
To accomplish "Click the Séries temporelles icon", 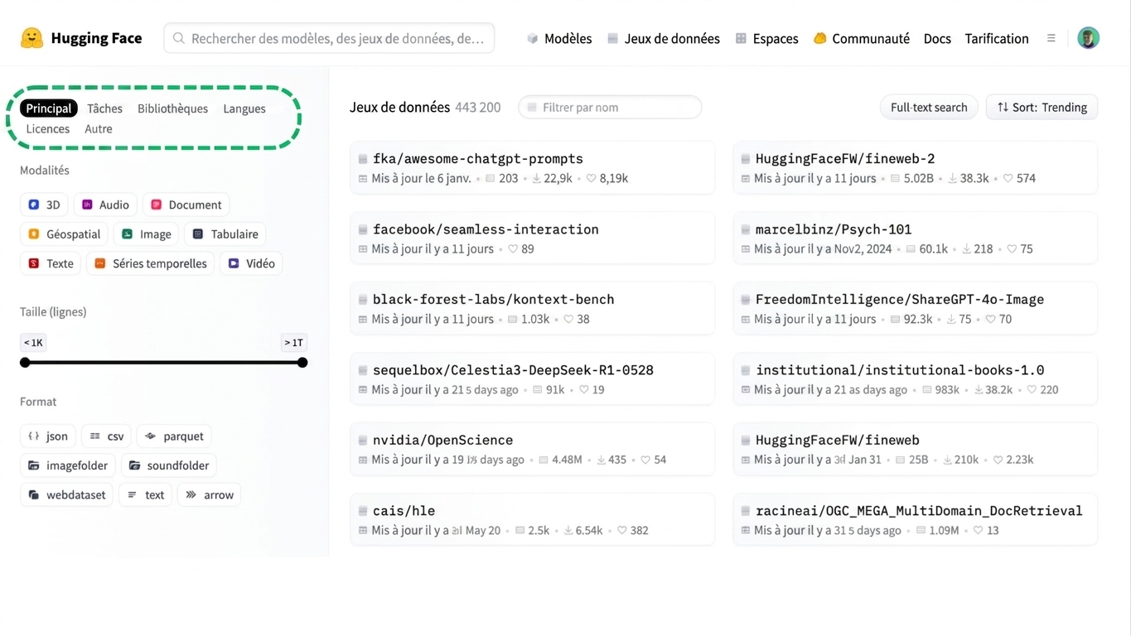I will [100, 263].
